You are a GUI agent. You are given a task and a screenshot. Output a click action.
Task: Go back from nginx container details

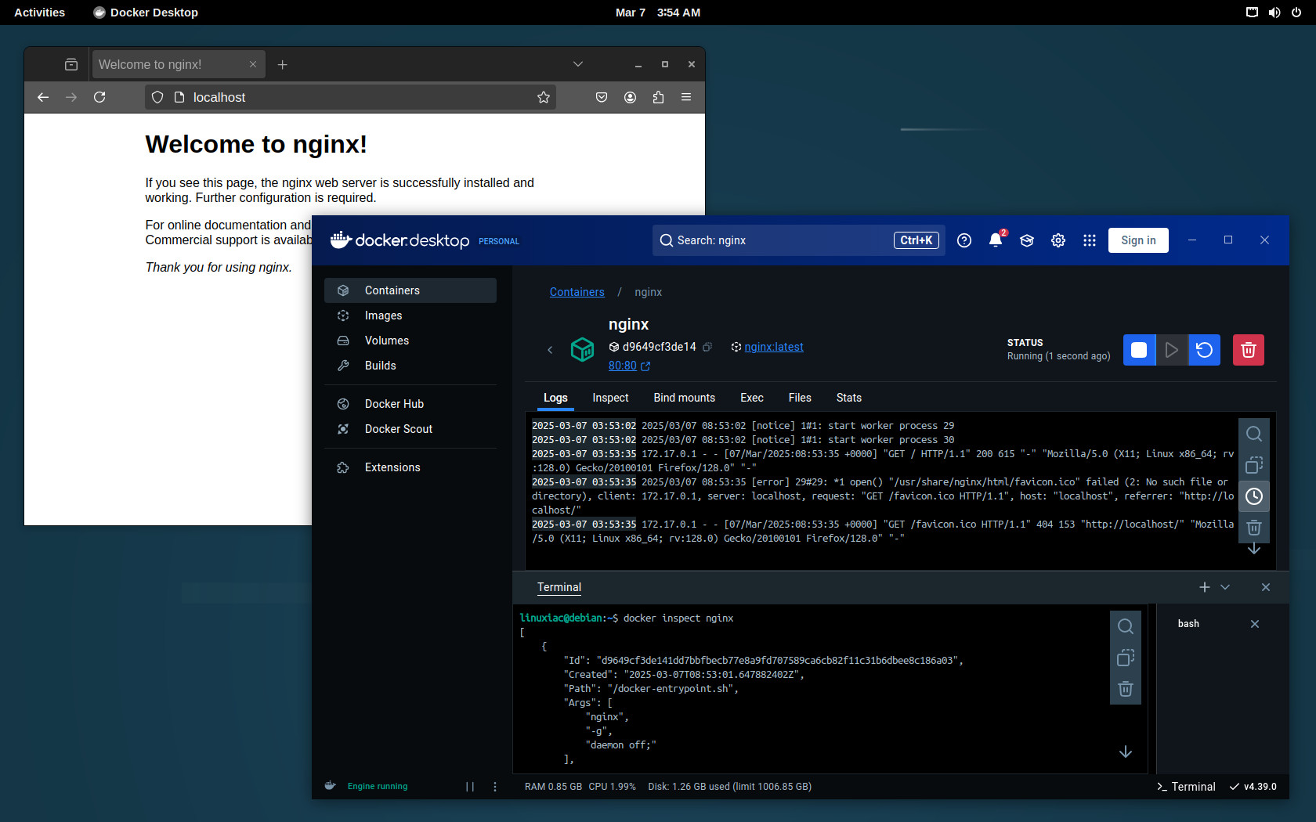coord(550,350)
